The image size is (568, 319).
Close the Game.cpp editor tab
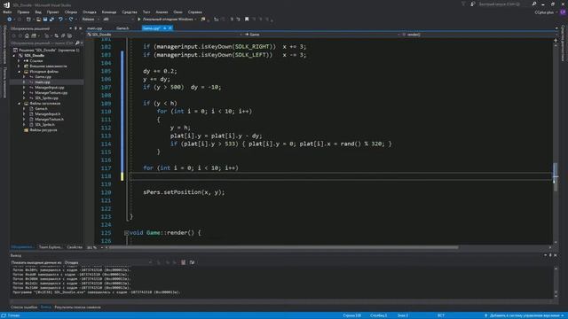(x=170, y=28)
